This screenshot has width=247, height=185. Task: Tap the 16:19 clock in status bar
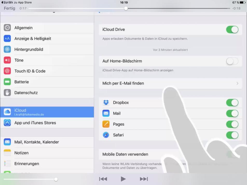[x=124, y=3]
